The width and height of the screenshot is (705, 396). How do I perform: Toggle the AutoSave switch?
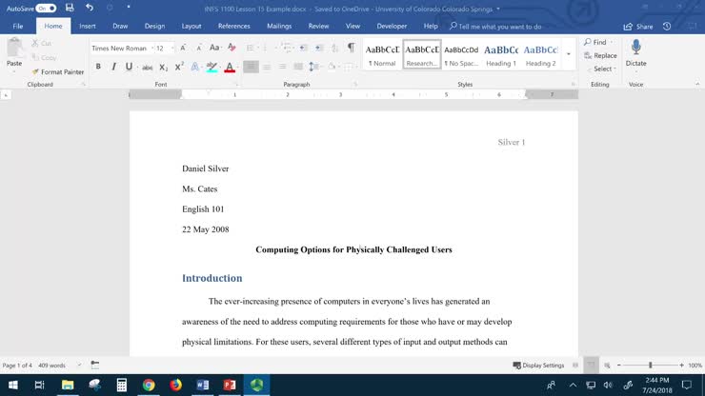pos(47,8)
